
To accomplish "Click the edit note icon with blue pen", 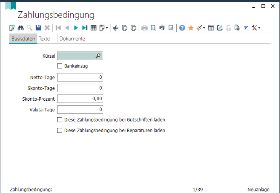I will pos(220,28).
